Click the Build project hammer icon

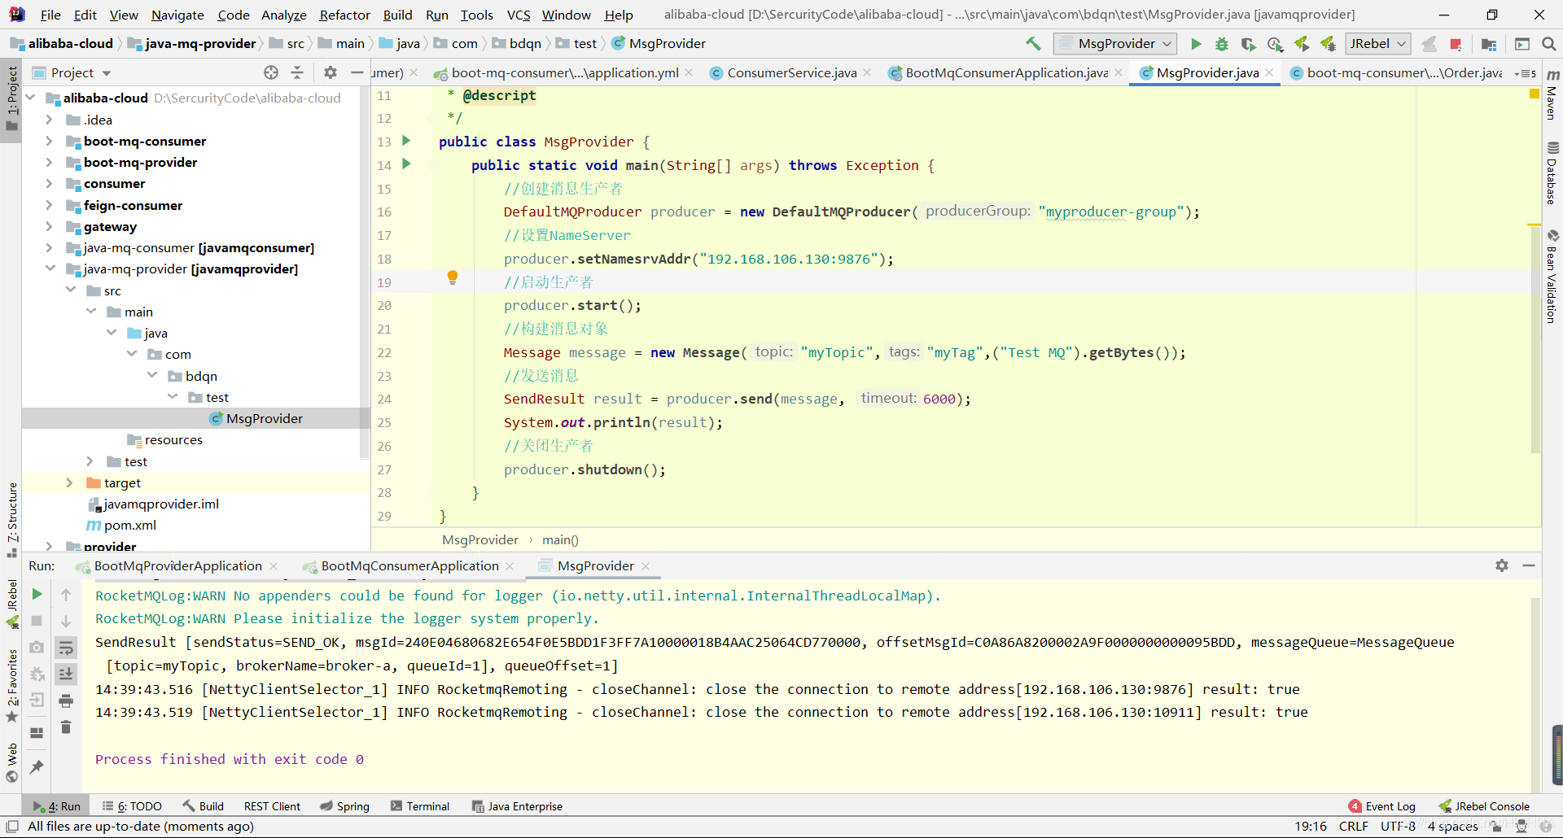1033,44
